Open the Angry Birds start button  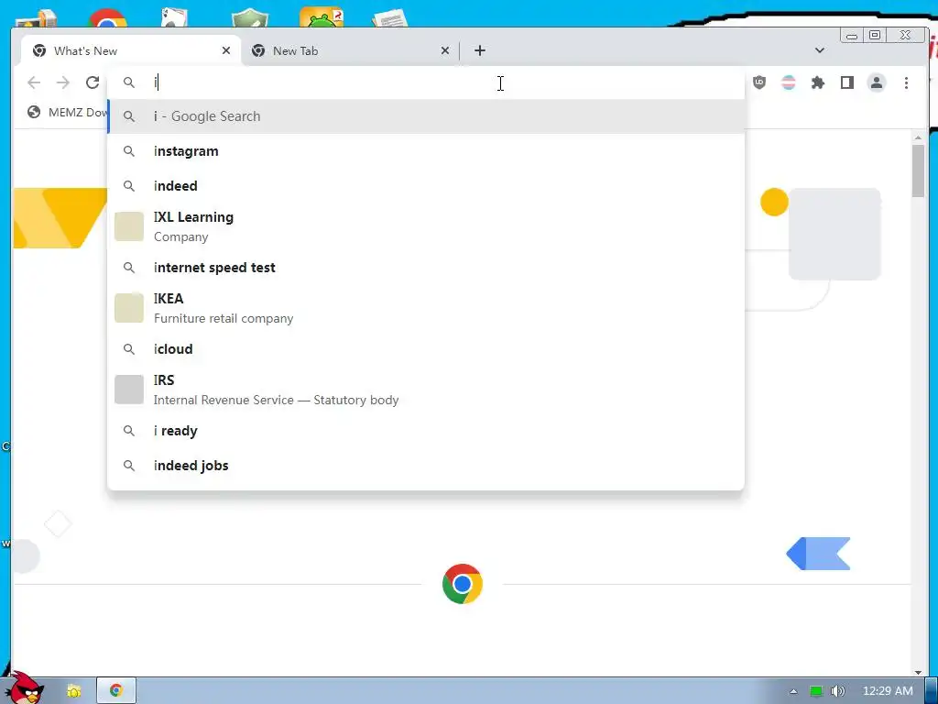[x=25, y=688]
